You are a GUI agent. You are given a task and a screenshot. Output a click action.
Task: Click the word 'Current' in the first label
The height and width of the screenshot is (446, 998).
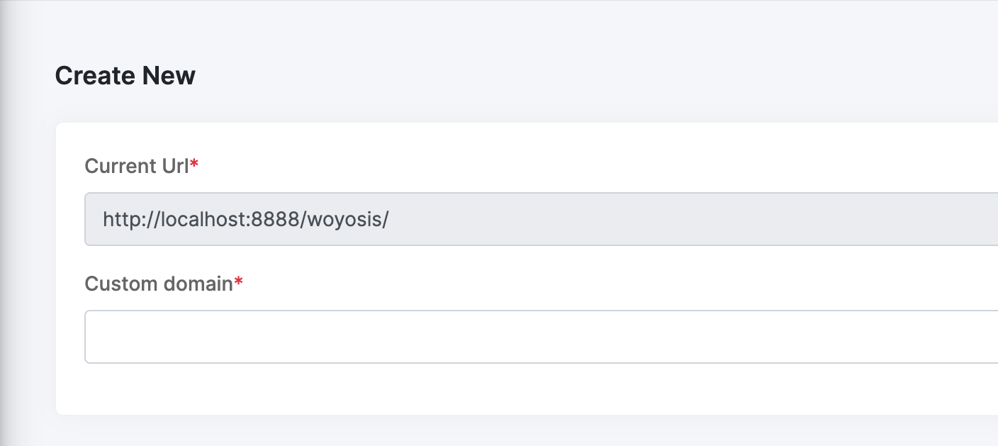click(x=118, y=166)
